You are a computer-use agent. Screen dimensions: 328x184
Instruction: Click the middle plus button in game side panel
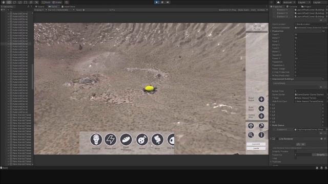[261, 108]
